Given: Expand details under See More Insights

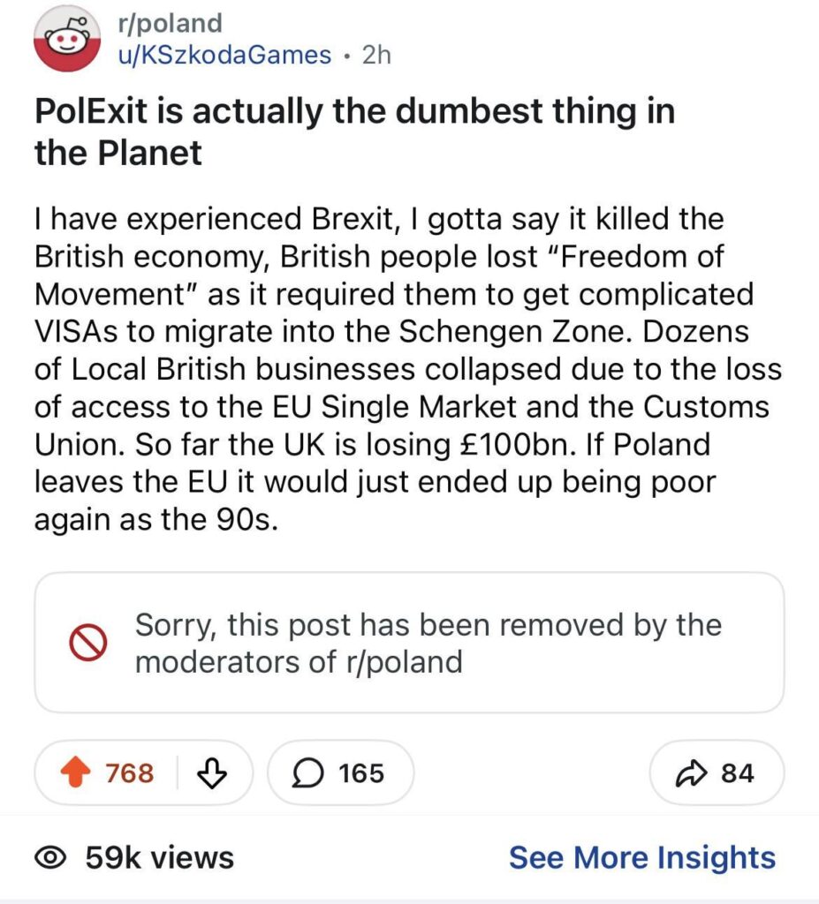Looking at the screenshot, I should (642, 857).
